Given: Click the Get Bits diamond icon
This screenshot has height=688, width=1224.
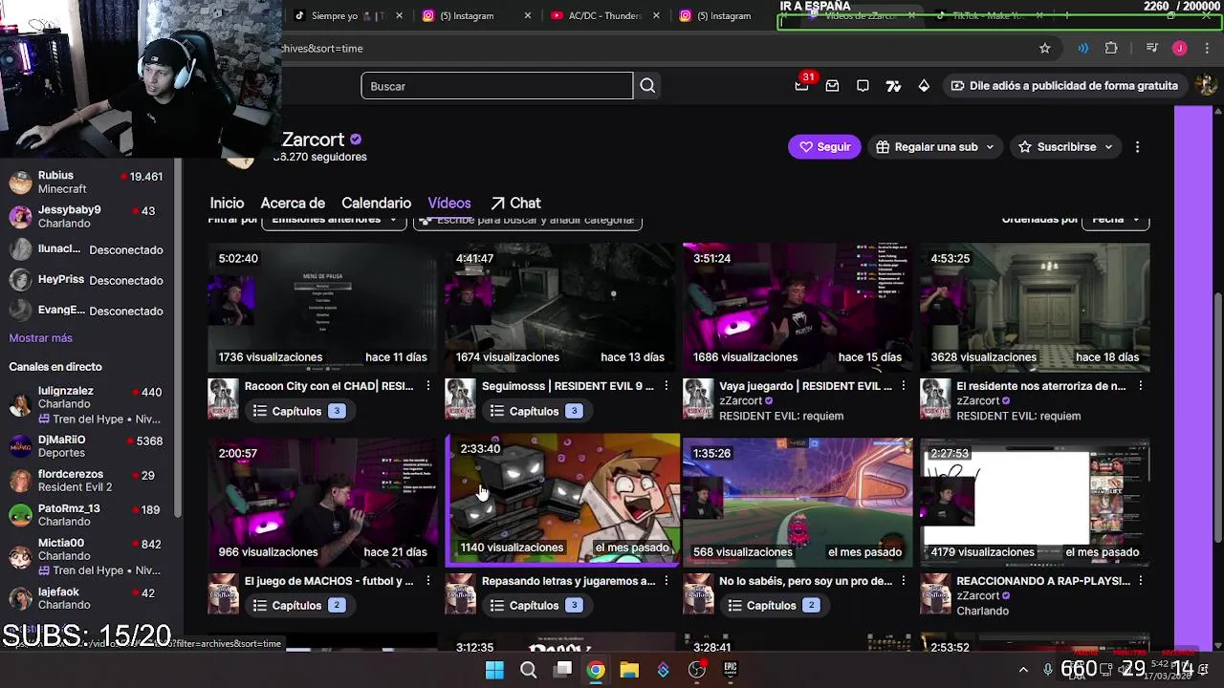Looking at the screenshot, I should coord(924,86).
